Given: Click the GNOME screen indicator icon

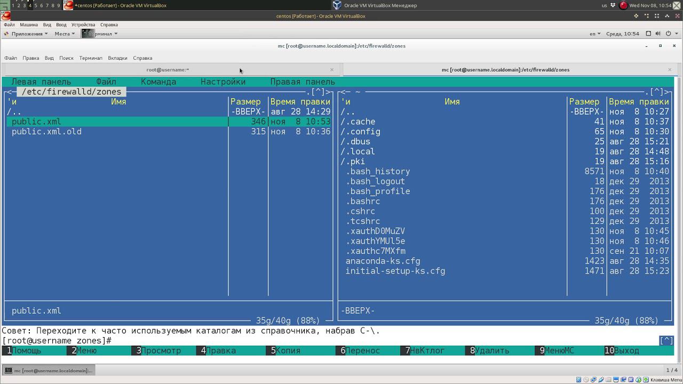Looking at the screenshot, I should tap(648, 34).
